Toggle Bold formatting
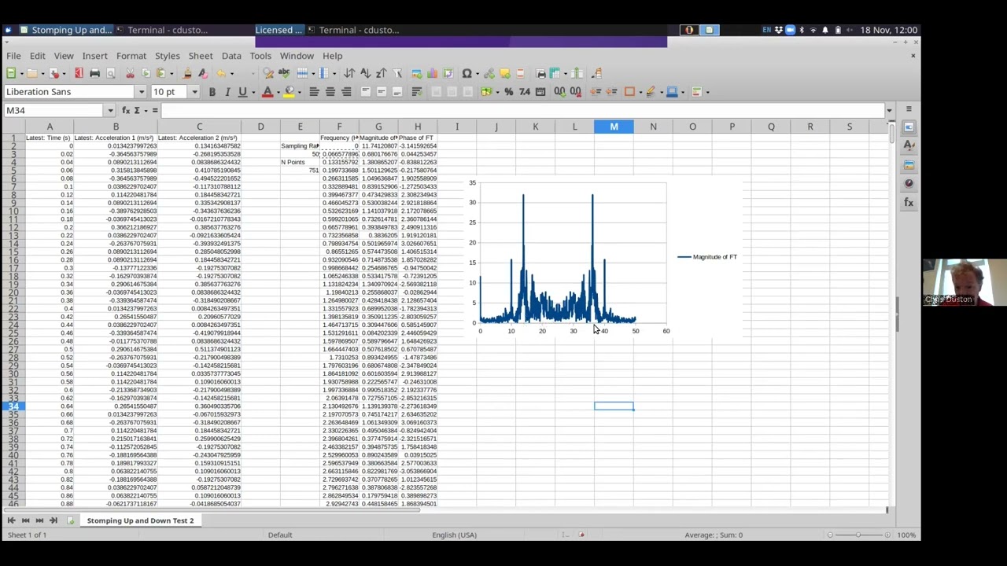The width and height of the screenshot is (1007, 566). pyautogui.click(x=212, y=92)
